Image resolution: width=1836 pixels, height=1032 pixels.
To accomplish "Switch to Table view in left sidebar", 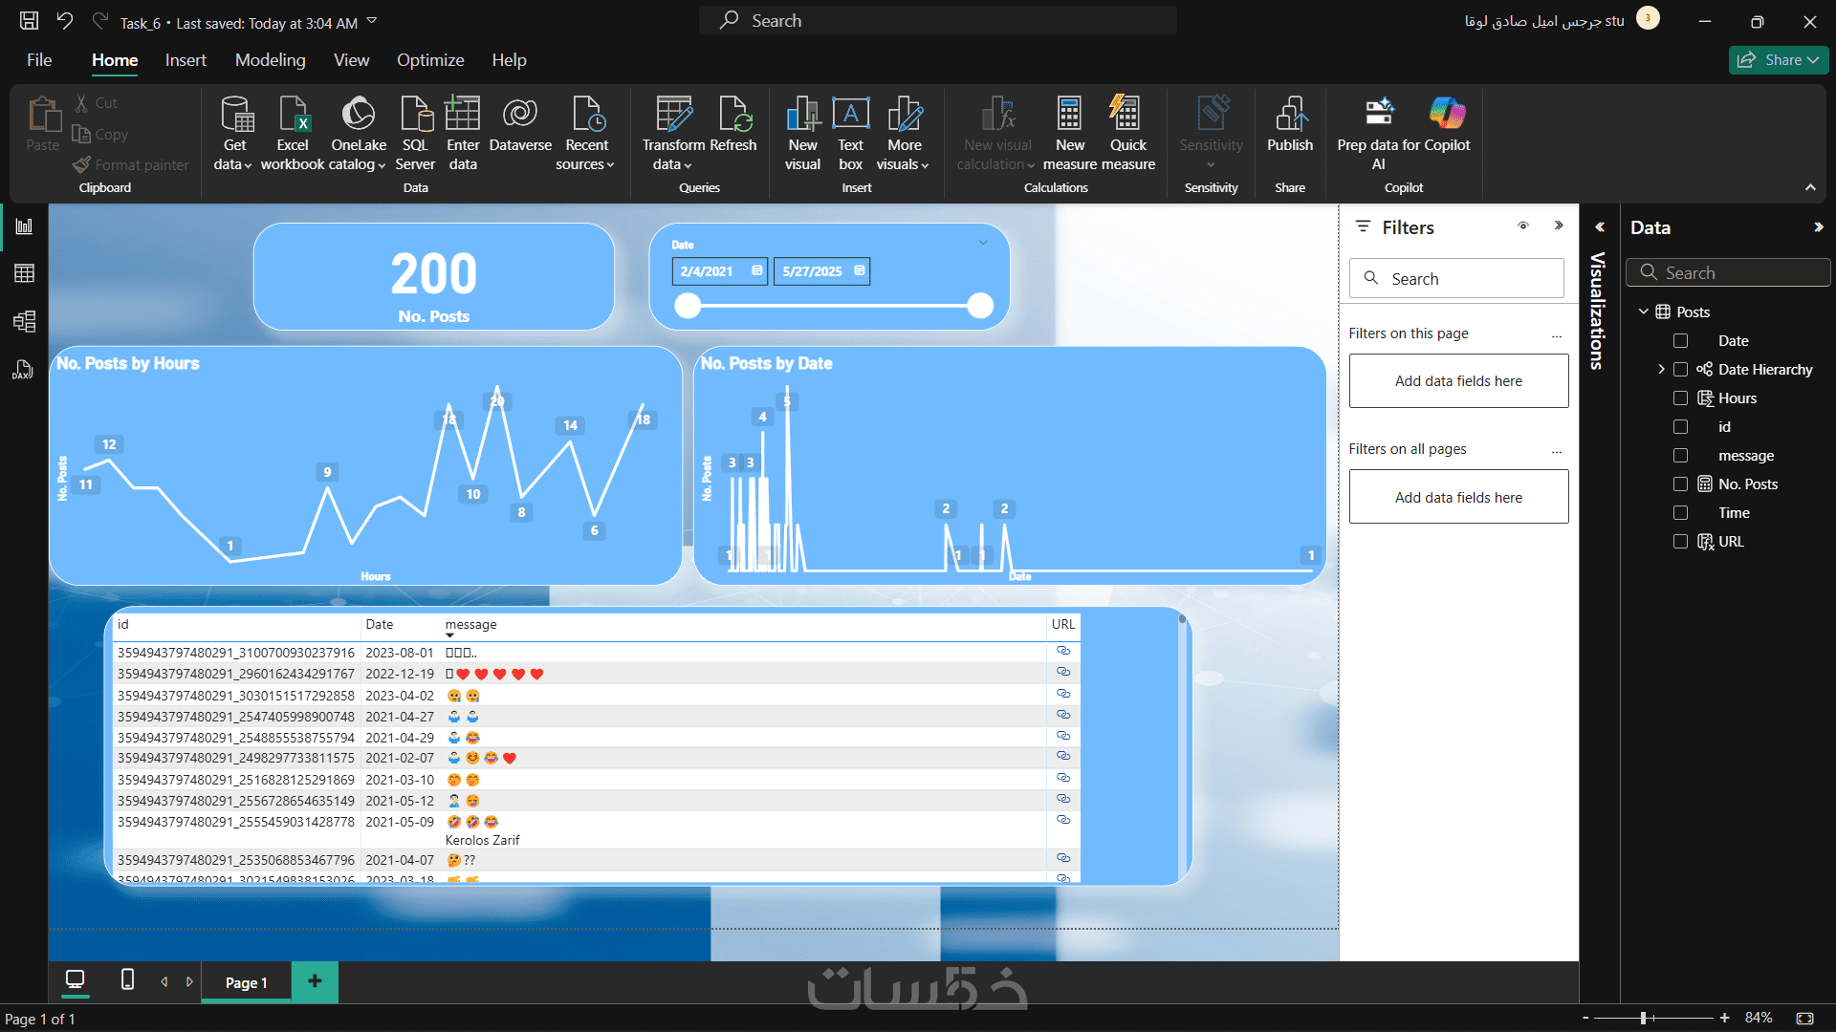I will click(x=25, y=273).
